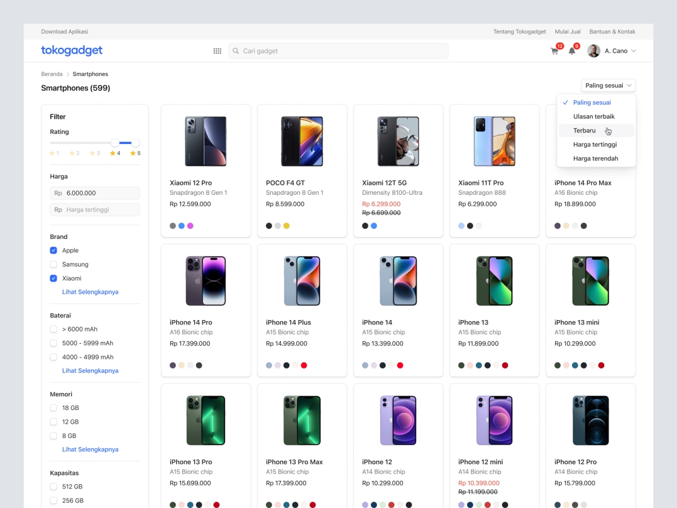The width and height of the screenshot is (677, 508).
Task: Check the 18 GB memory checkbox
Action: 54,408
